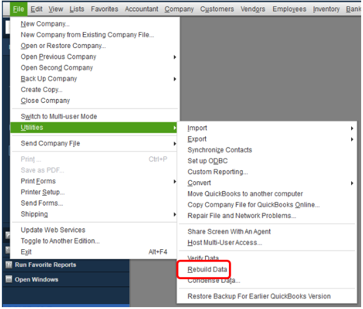Expand the Export submenu
The width and height of the screenshot is (363, 309).
point(267,139)
